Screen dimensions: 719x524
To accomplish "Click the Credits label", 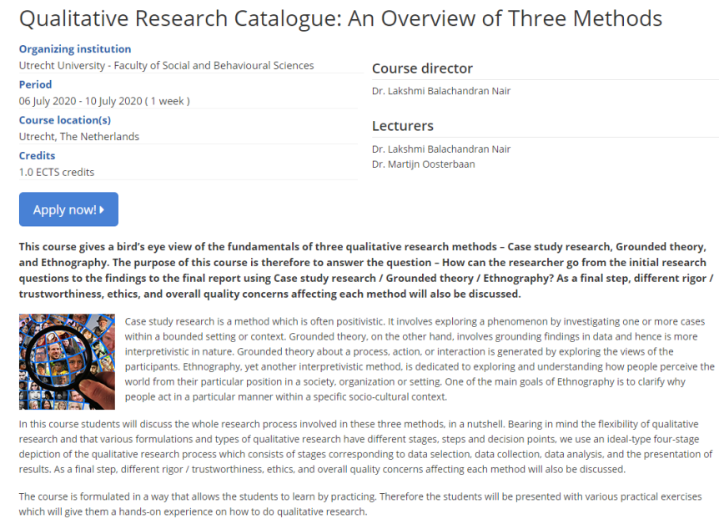I will (x=38, y=155).
